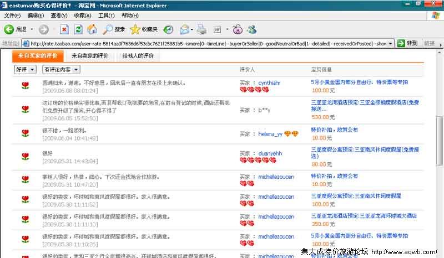Open the Mail button dropdown arrow
Screen dimensions: 444x258
click(x=192, y=29)
